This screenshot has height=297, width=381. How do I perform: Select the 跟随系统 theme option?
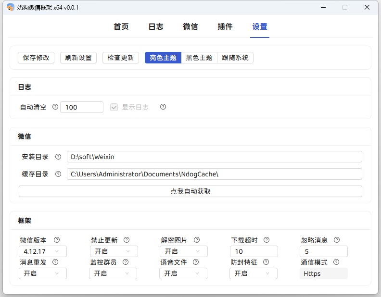click(x=235, y=58)
